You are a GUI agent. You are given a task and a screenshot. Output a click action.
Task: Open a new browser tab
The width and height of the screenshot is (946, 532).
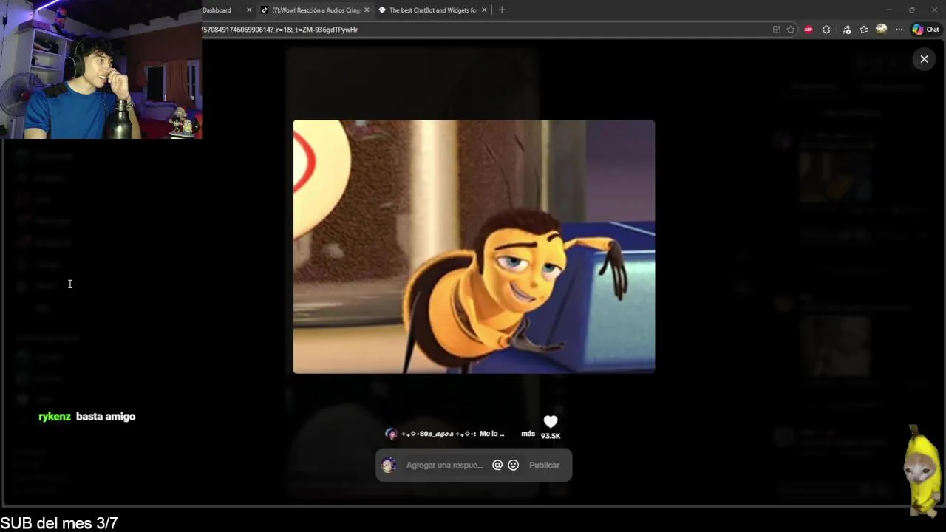click(502, 10)
